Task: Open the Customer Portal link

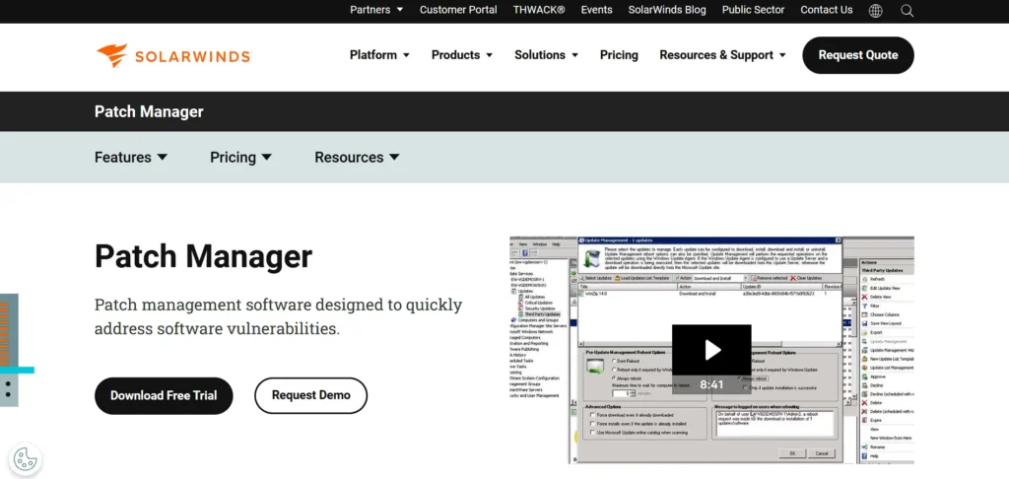Action: [x=458, y=10]
